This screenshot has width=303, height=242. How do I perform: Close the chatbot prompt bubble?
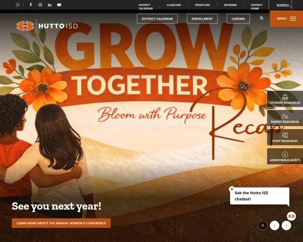point(232,189)
